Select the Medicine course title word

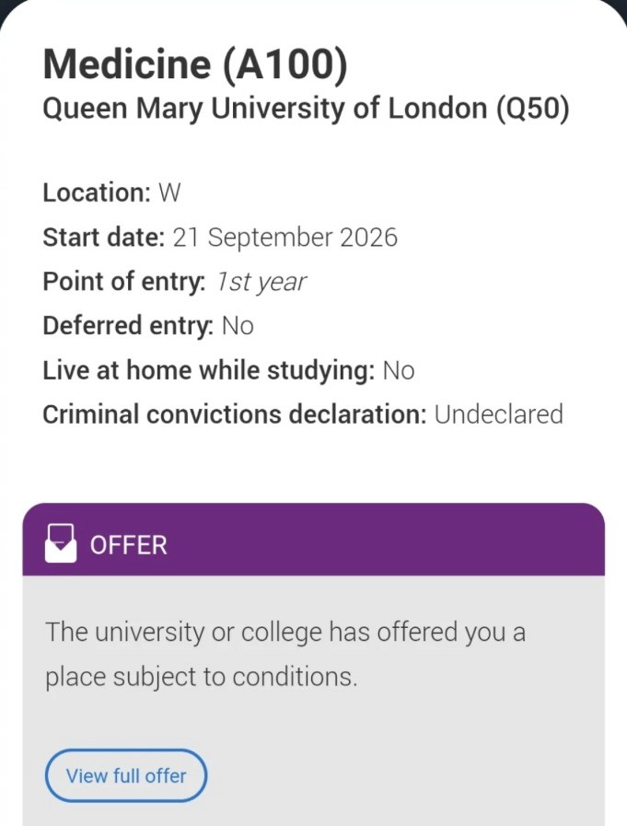pos(127,64)
